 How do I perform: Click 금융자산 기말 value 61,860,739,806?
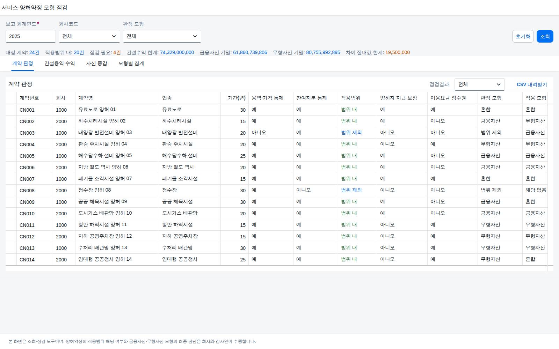coord(250,53)
